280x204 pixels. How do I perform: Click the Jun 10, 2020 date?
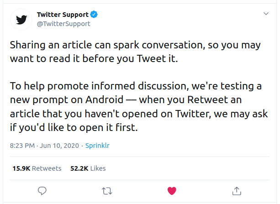[59, 146]
